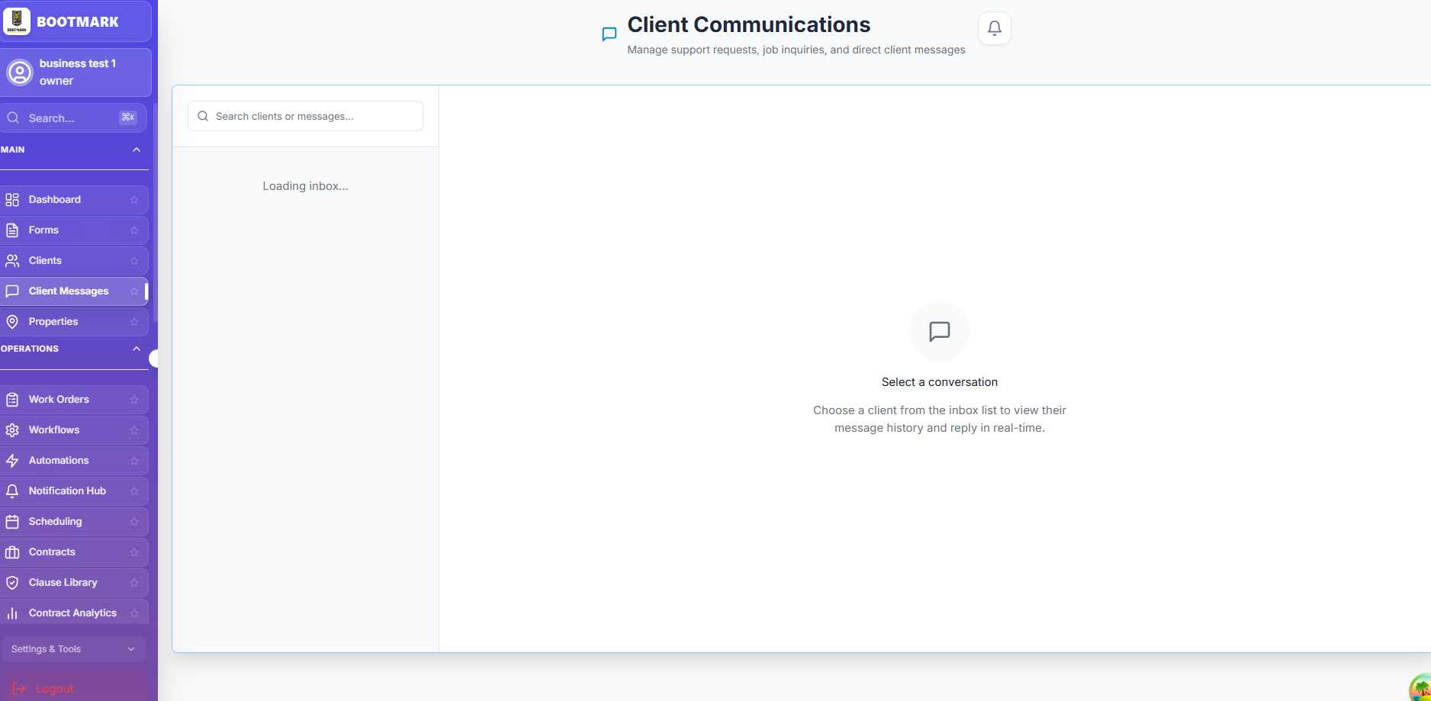Click the ⌘K shortcut badge in the sidebar search
Viewport: 1431px width, 701px height.
coord(128,117)
